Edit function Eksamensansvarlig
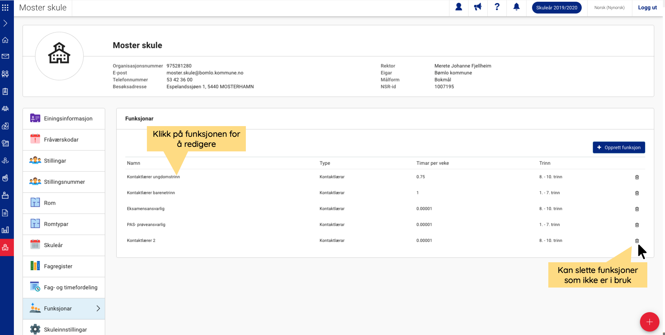 [146, 209]
